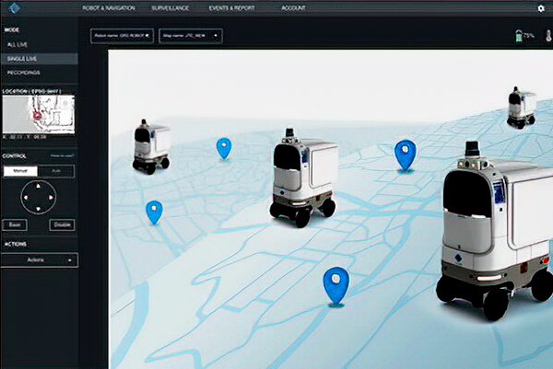Screen dimensions: 553x369
Task: Turn robot right with right arrow
Action: (x=51, y=198)
